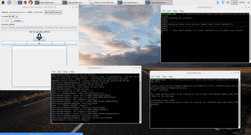Click the previous track button in Alexa window
The height and width of the screenshot is (135, 251).
pyautogui.click(x=14, y=43)
